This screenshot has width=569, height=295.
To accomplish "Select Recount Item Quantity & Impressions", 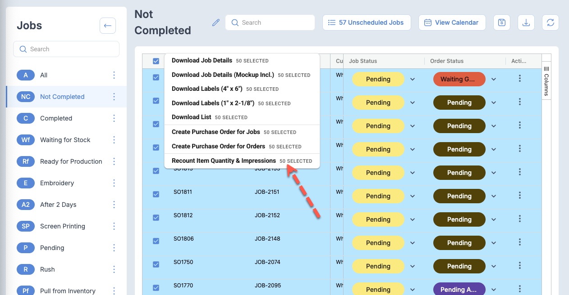I will 224,161.
